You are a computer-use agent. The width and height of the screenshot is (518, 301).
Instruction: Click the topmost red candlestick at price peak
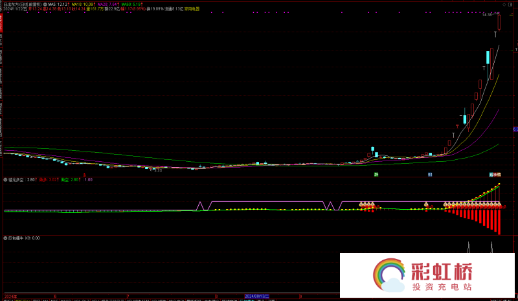point(499,22)
